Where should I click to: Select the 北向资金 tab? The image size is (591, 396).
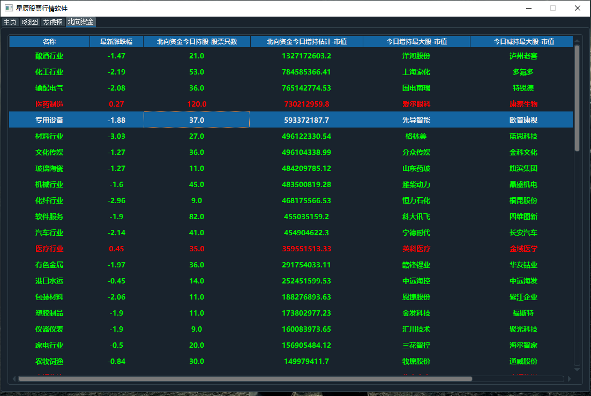pos(81,22)
